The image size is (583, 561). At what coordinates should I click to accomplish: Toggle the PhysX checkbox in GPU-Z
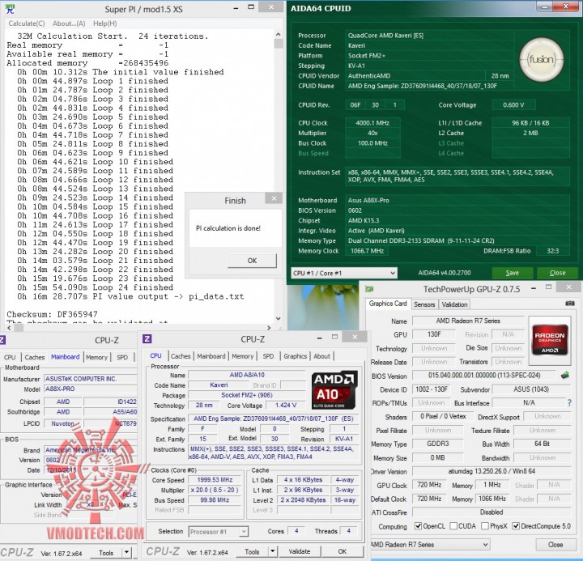point(485,526)
